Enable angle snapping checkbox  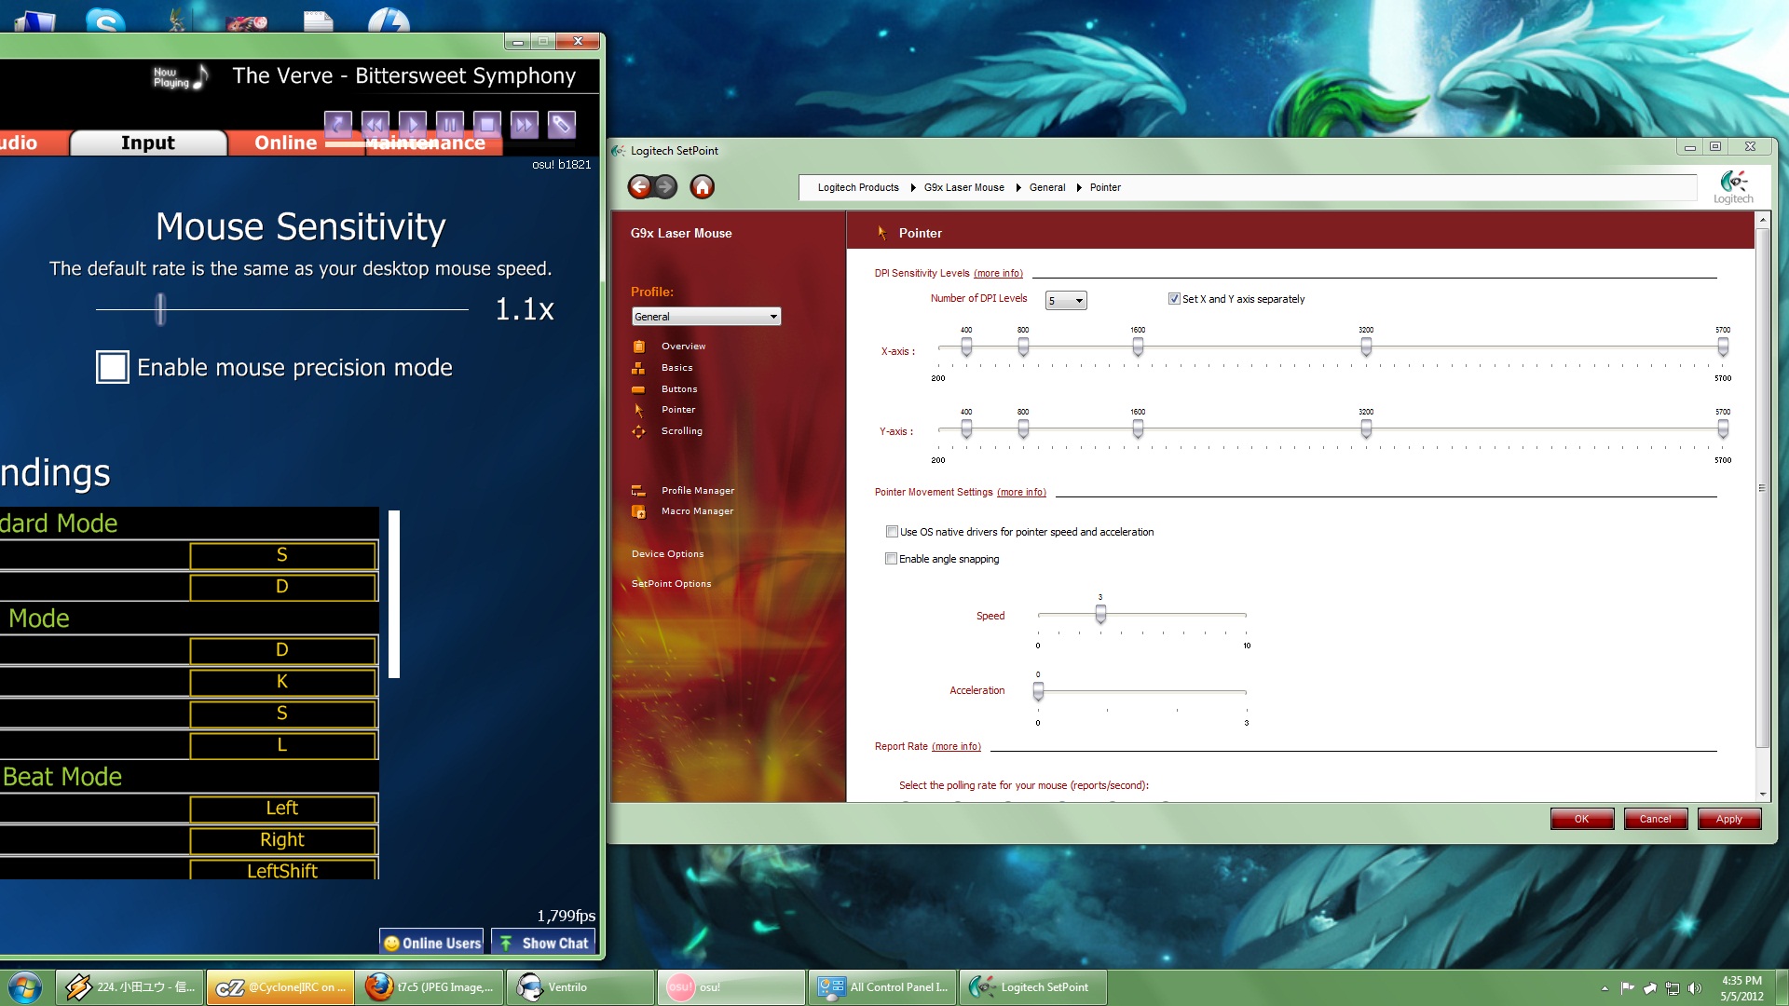pyautogui.click(x=892, y=559)
